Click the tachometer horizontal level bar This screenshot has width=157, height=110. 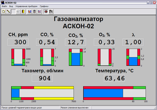tap(42, 93)
